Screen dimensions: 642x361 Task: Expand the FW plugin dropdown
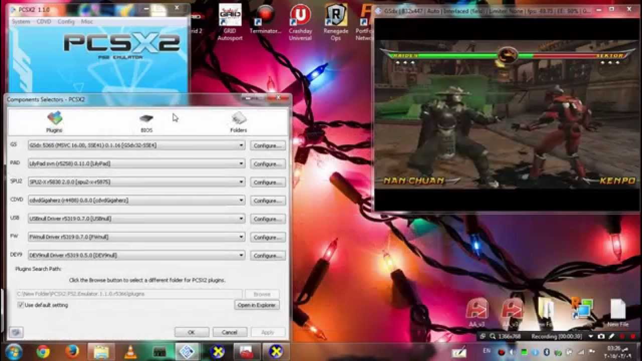point(241,237)
